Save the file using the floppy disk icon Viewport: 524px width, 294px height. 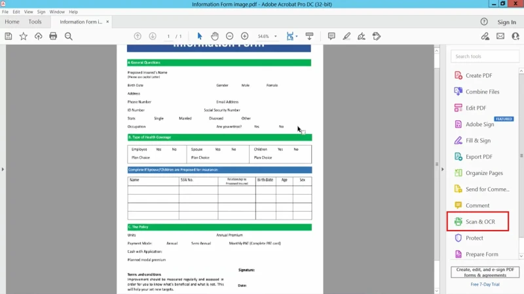pos(9,36)
